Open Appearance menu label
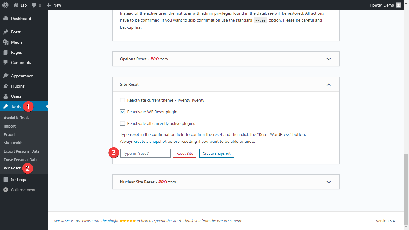 click(22, 76)
